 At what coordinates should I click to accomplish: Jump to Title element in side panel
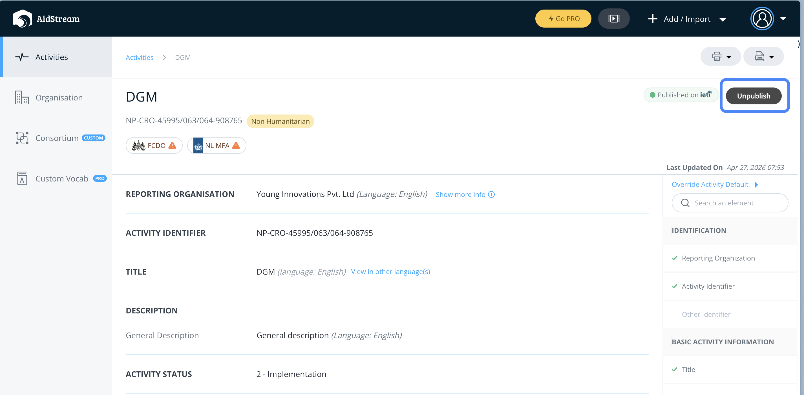pyautogui.click(x=730, y=369)
